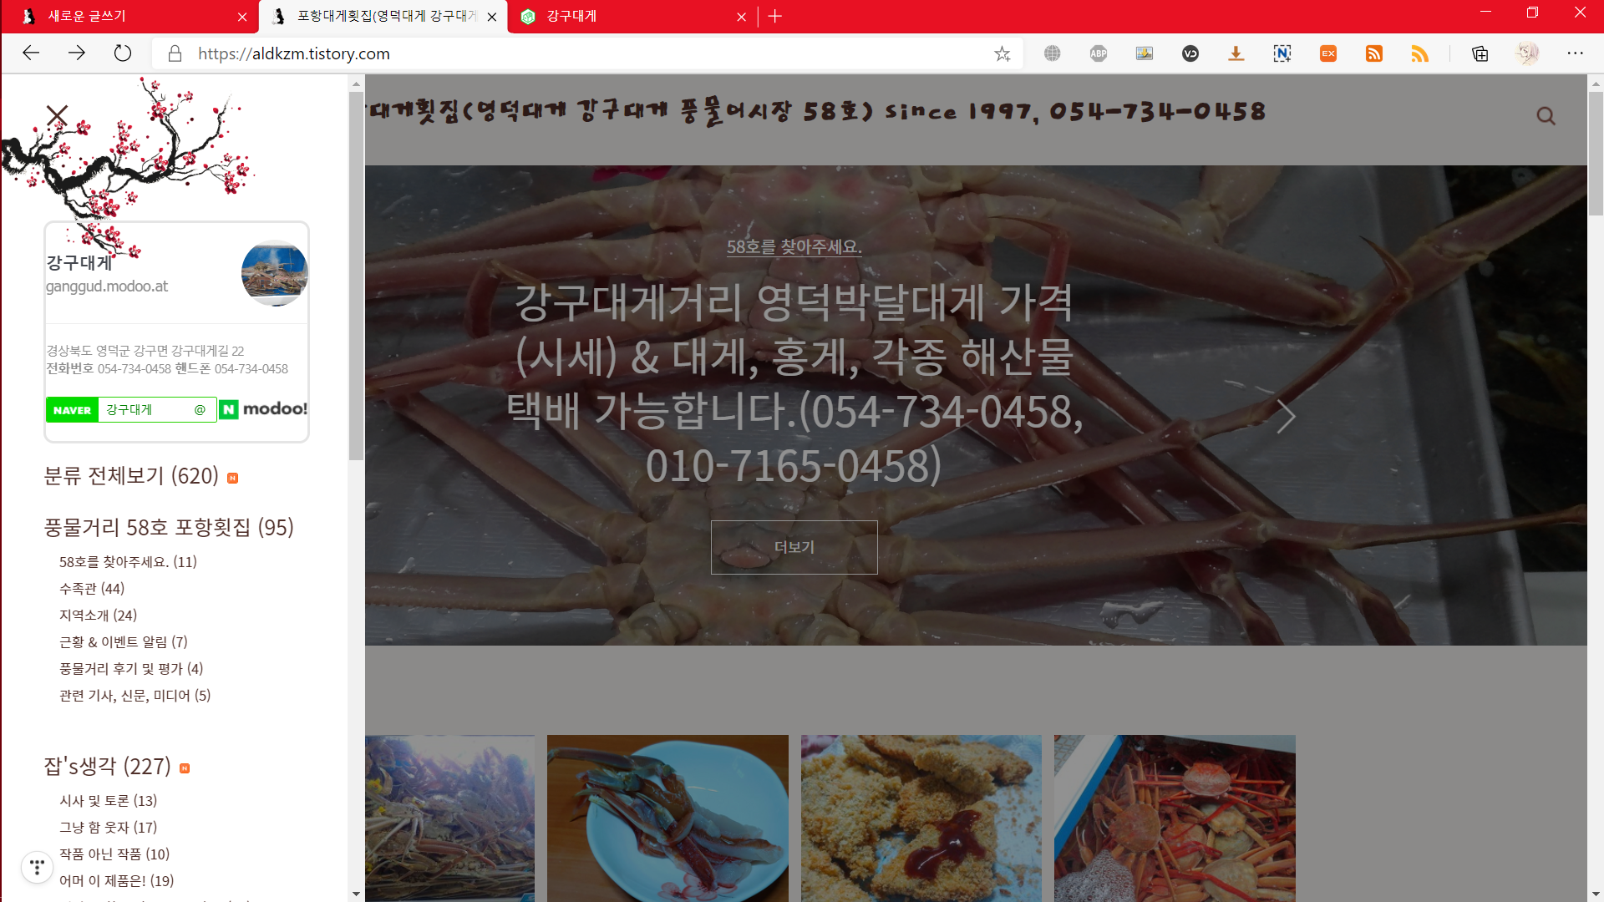Viewport: 1604px width, 902px height.
Task: Open the ABP adblock extension icon
Action: pyautogui.click(x=1098, y=54)
